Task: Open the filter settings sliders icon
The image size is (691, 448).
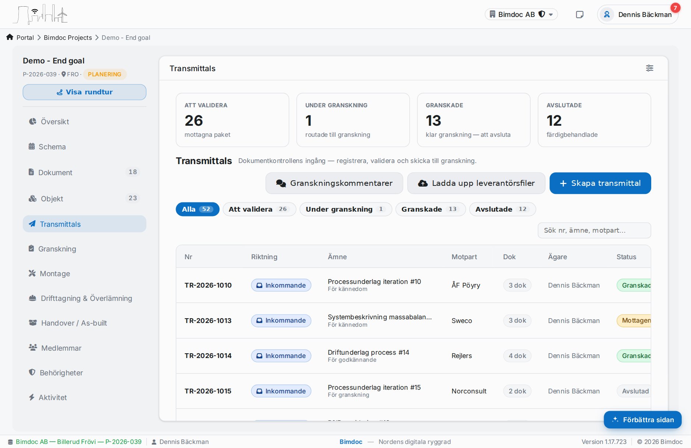Action: pyautogui.click(x=649, y=68)
